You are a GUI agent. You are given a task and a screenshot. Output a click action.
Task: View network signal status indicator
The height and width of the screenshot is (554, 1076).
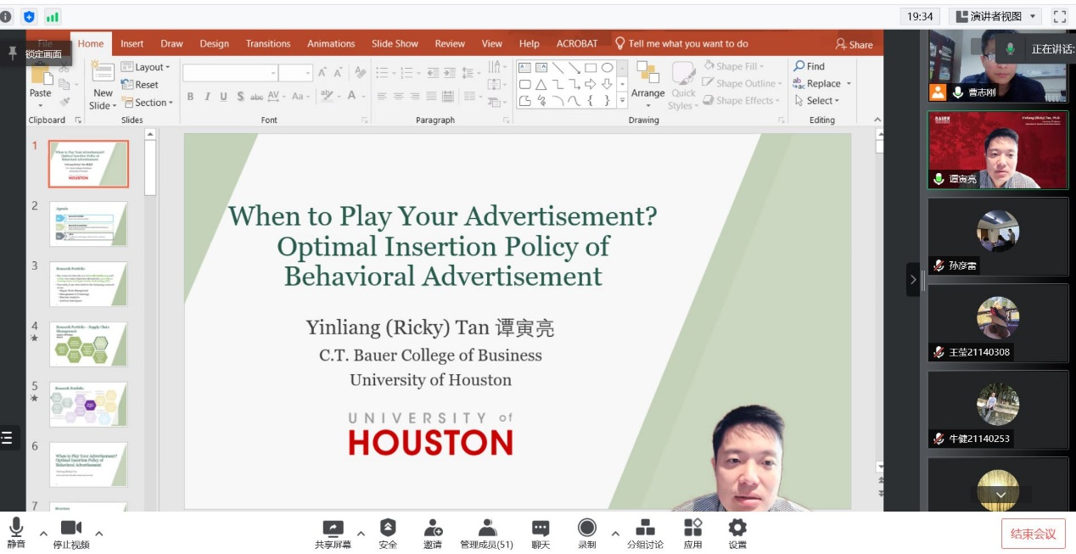(x=53, y=16)
